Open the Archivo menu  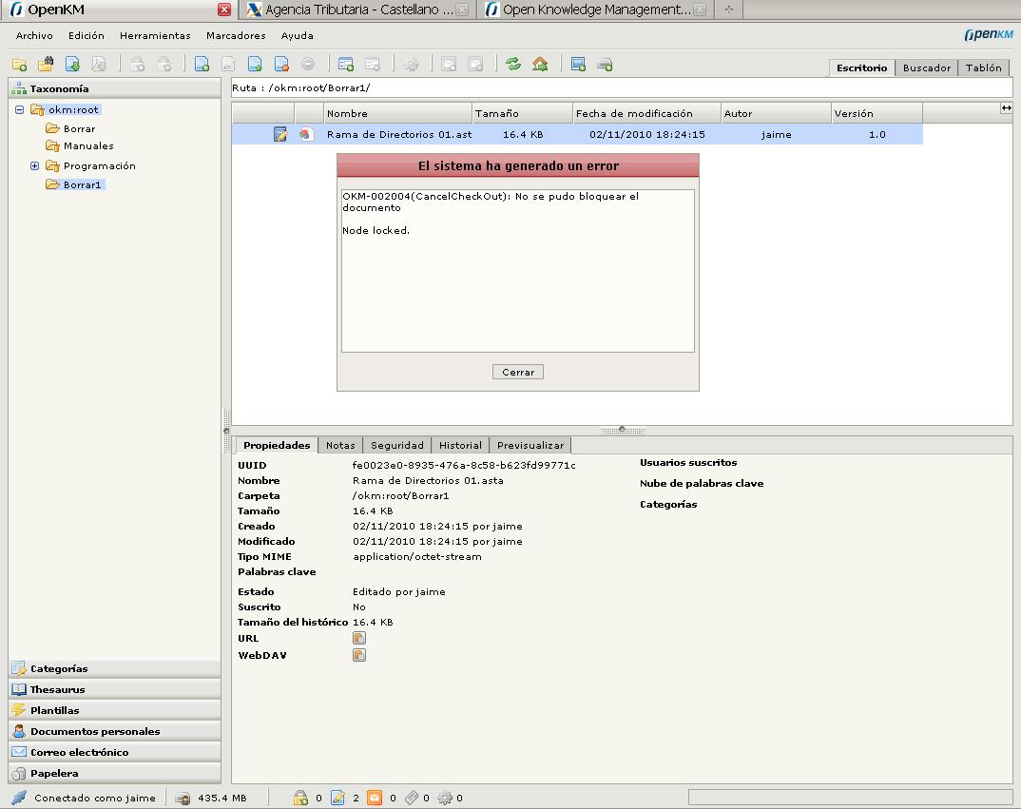[x=34, y=36]
